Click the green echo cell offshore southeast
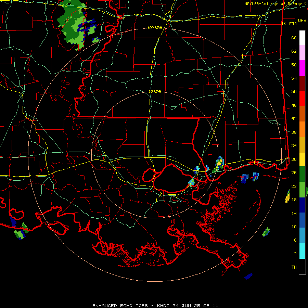308x308 pixels. point(266,232)
